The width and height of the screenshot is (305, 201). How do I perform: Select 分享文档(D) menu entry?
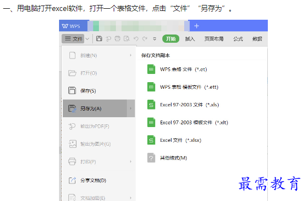tap(99, 180)
